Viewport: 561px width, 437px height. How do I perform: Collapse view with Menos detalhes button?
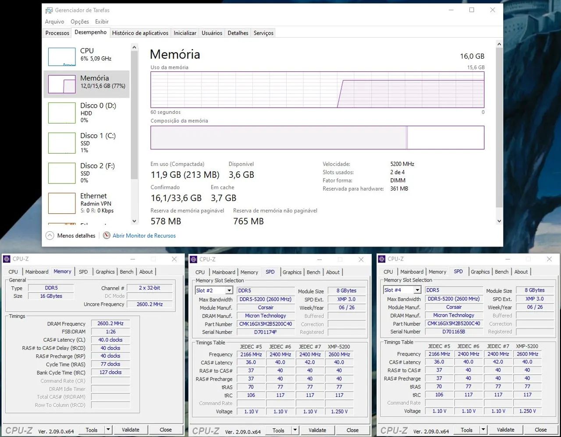coord(70,236)
